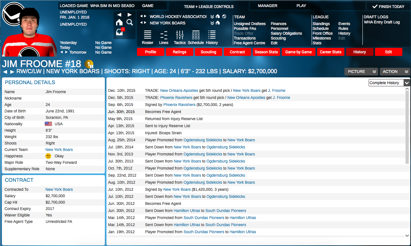Open the Complete History dropdown
Viewport: 411px width, 246px height.
tap(389, 83)
